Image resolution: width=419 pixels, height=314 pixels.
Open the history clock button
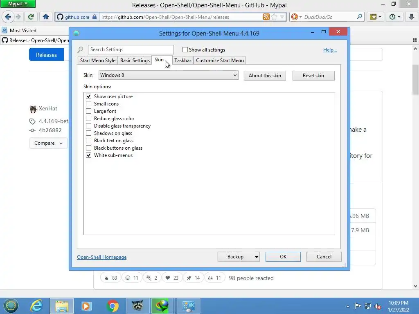tap(394, 17)
